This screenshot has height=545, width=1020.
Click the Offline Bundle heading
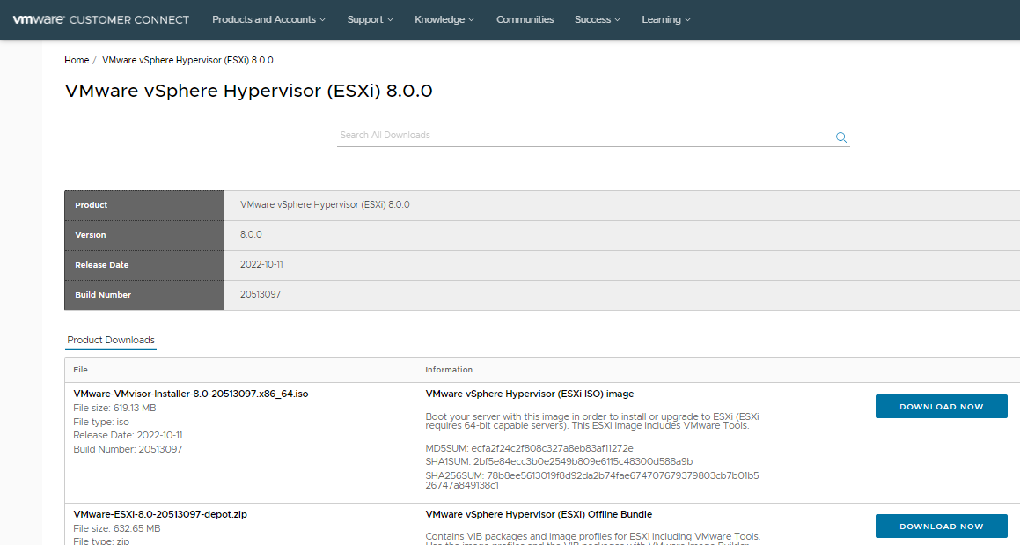(539, 514)
